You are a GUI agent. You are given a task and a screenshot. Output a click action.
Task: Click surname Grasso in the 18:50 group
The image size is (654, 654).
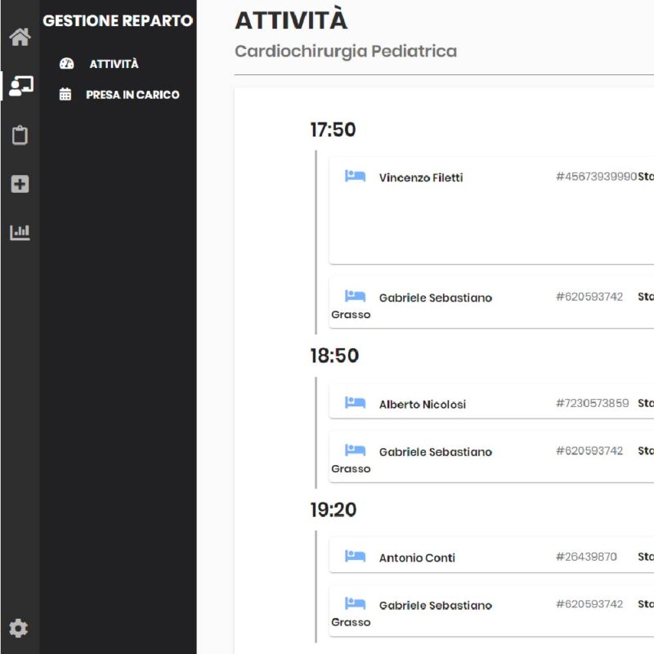point(351,468)
